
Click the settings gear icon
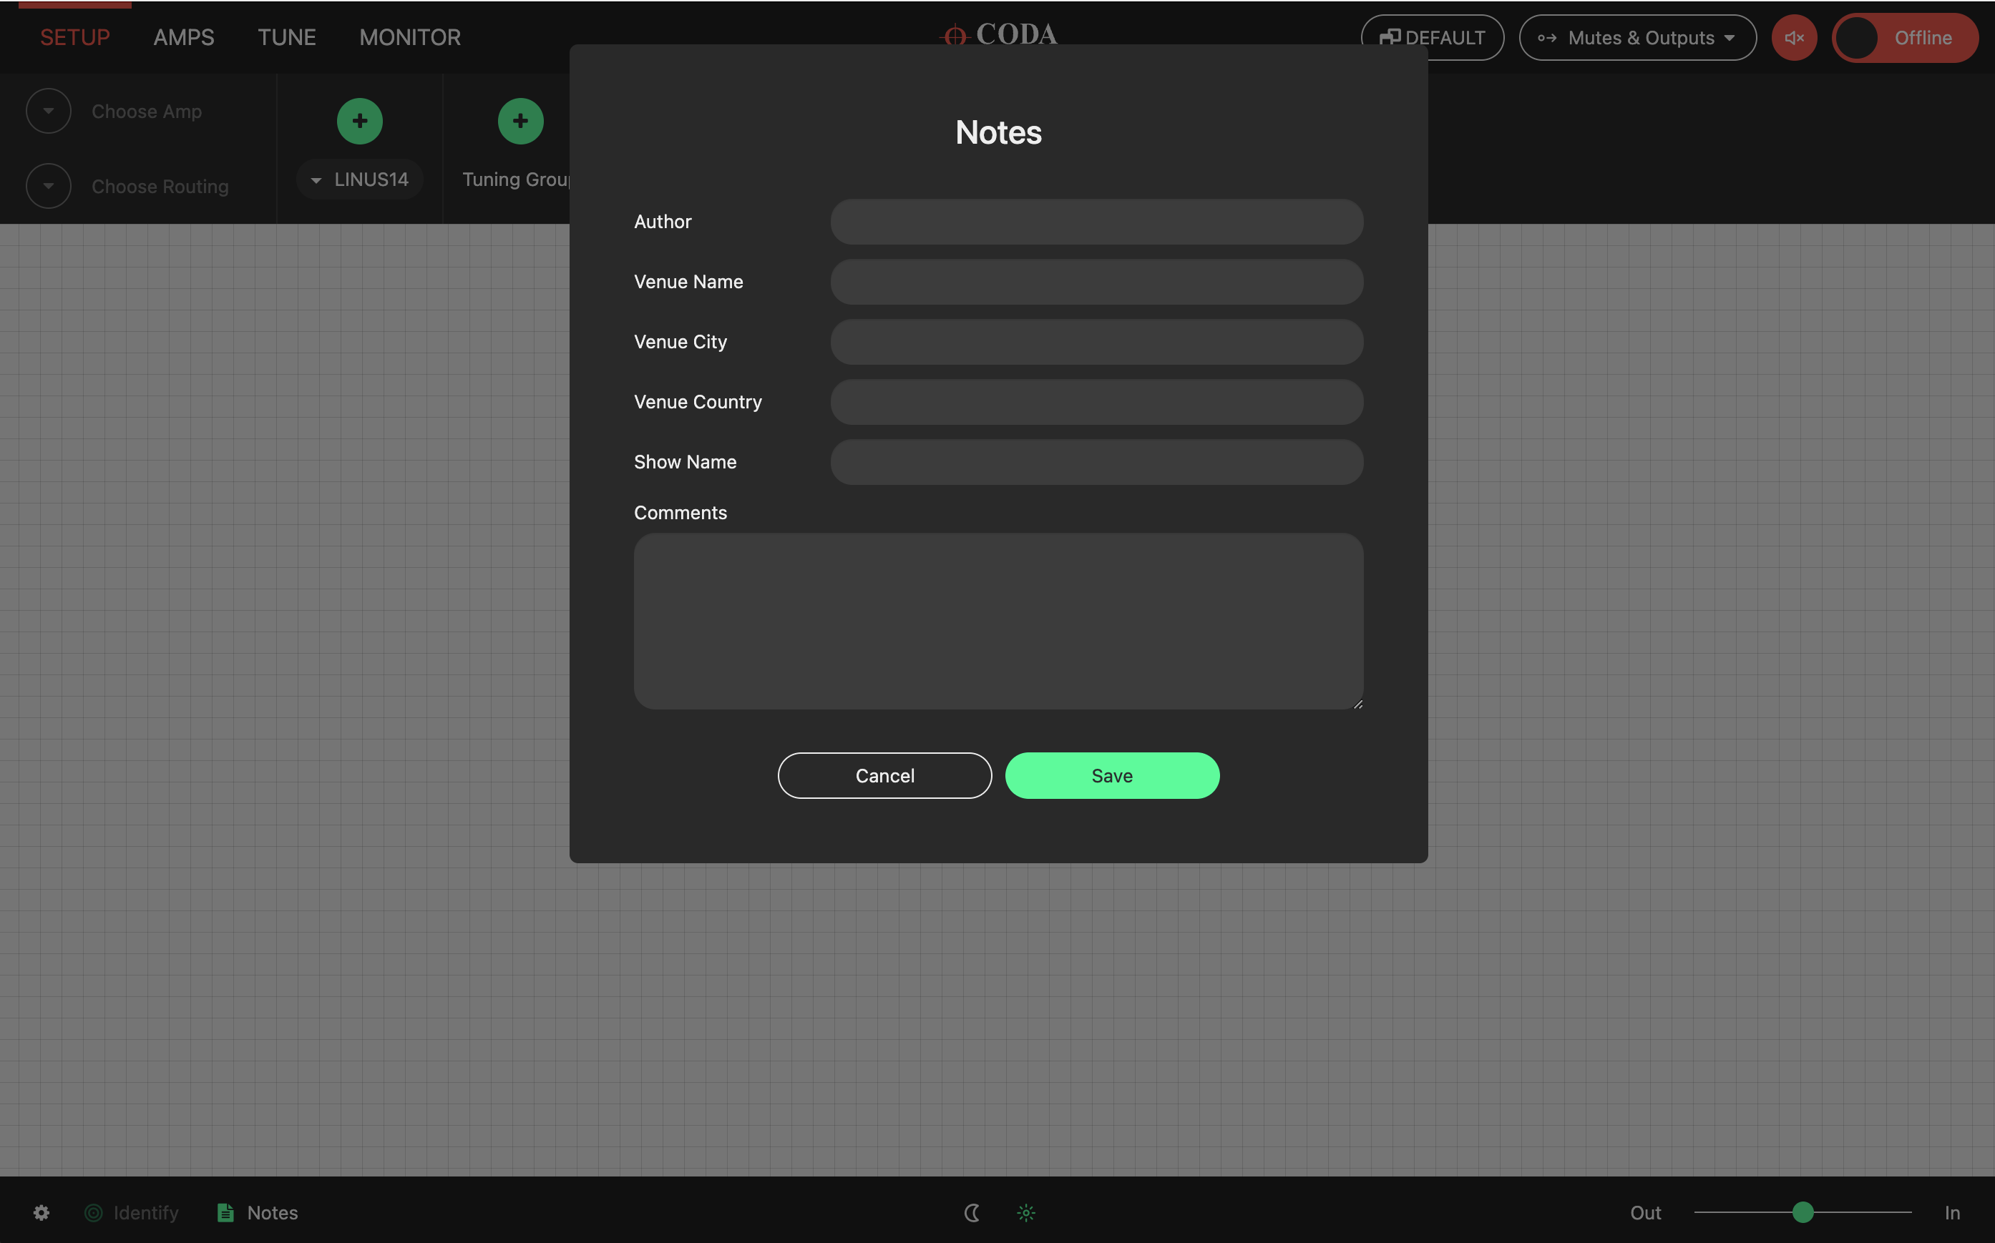pyautogui.click(x=42, y=1212)
